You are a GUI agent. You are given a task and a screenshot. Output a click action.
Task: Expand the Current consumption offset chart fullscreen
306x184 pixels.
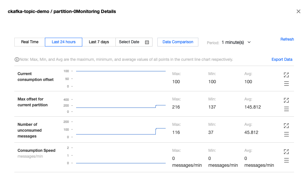coord(286,75)
